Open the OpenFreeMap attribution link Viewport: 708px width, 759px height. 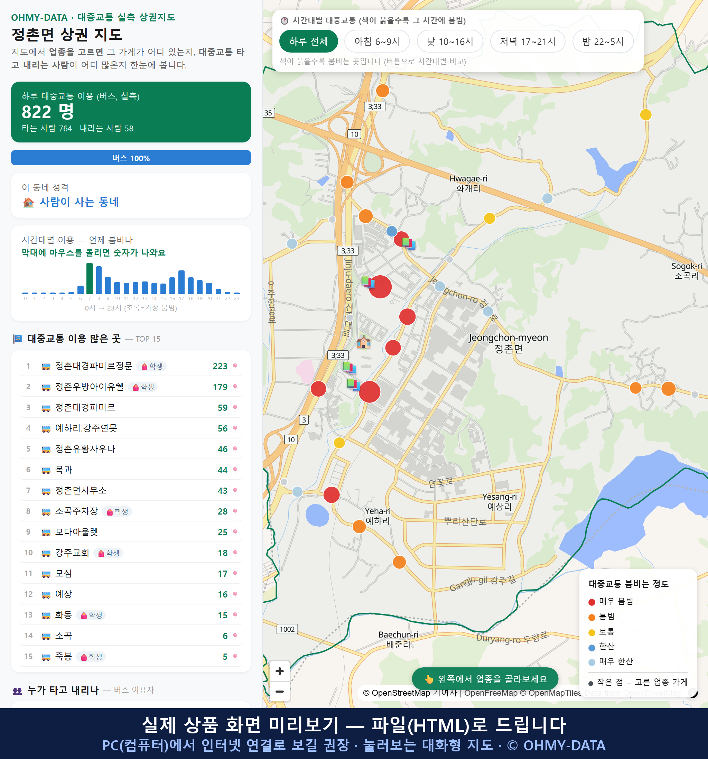pyautogui.click(x=491, y=693)
